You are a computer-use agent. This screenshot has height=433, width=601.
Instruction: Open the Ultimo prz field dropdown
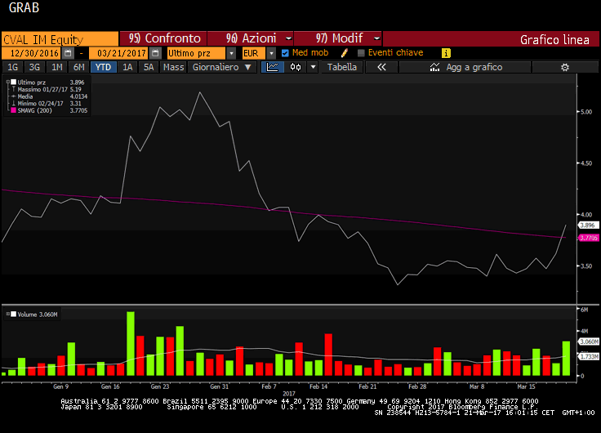coord(230,53)
